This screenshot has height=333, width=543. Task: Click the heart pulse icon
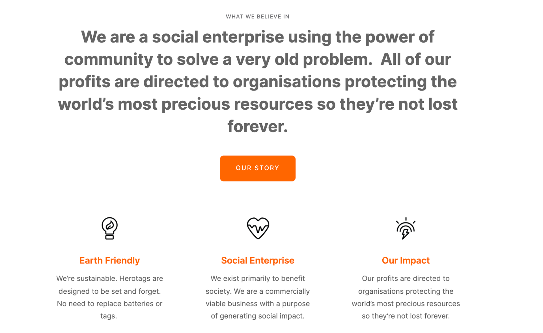tap(258, 228)
